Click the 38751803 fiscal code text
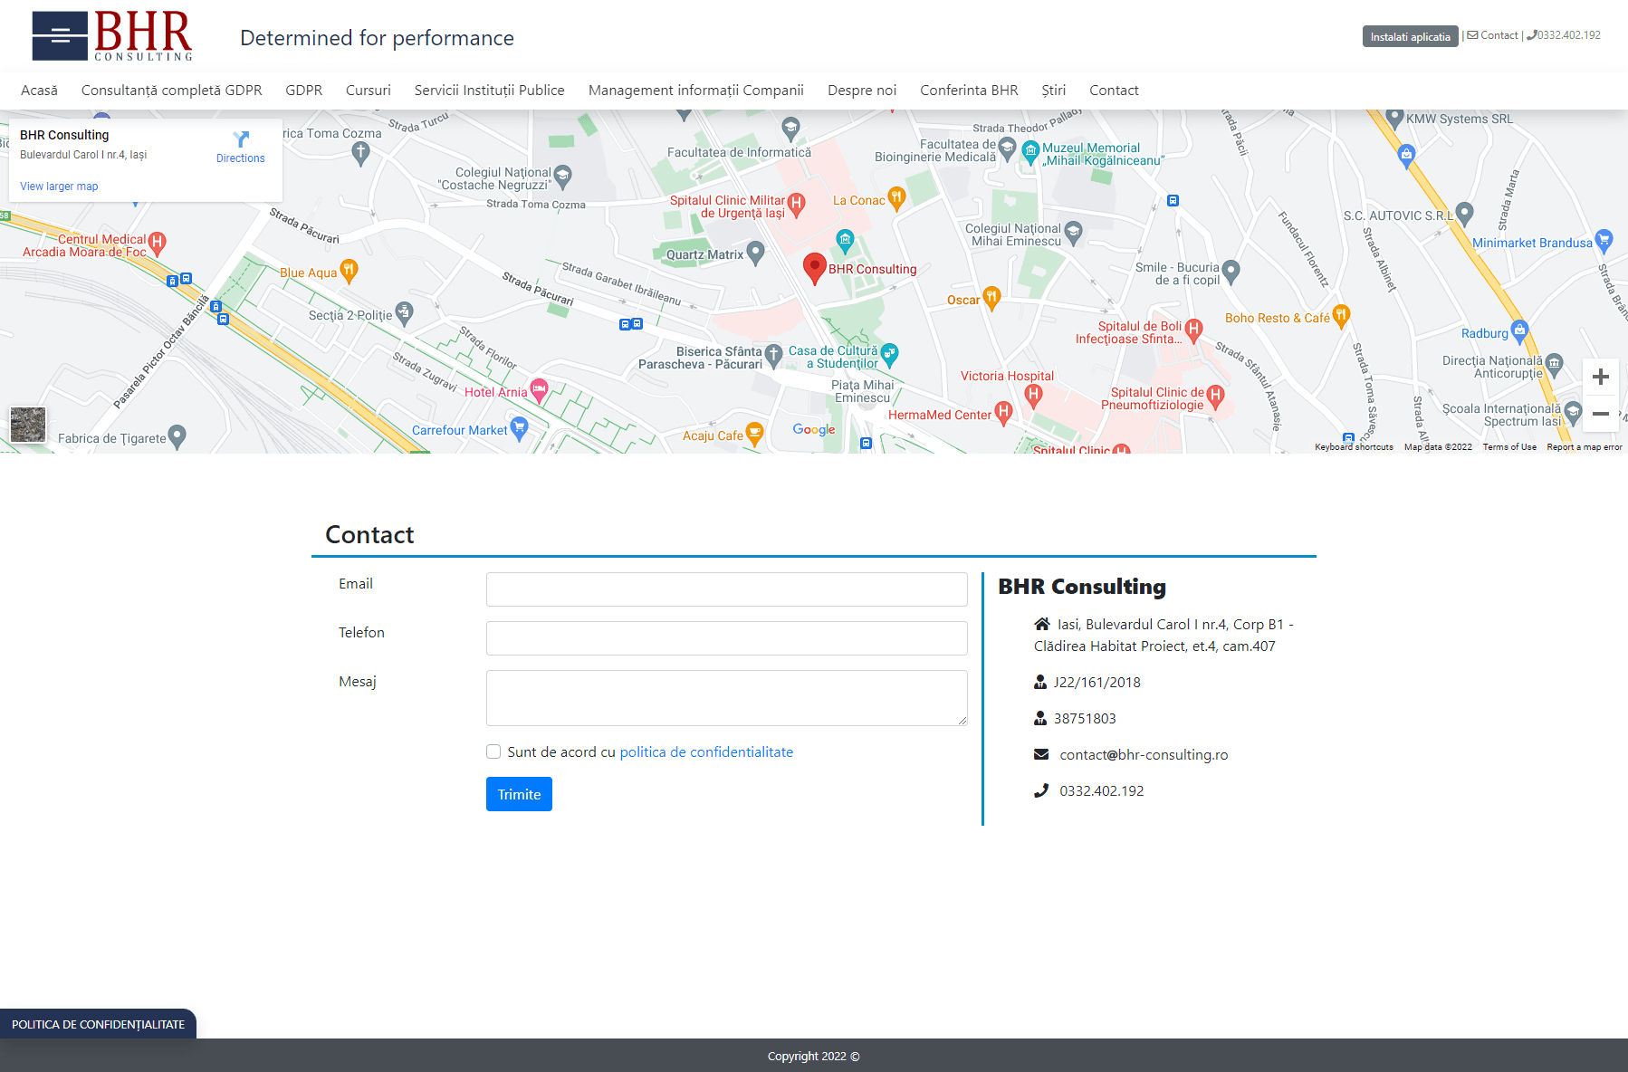 point(1085,718)
